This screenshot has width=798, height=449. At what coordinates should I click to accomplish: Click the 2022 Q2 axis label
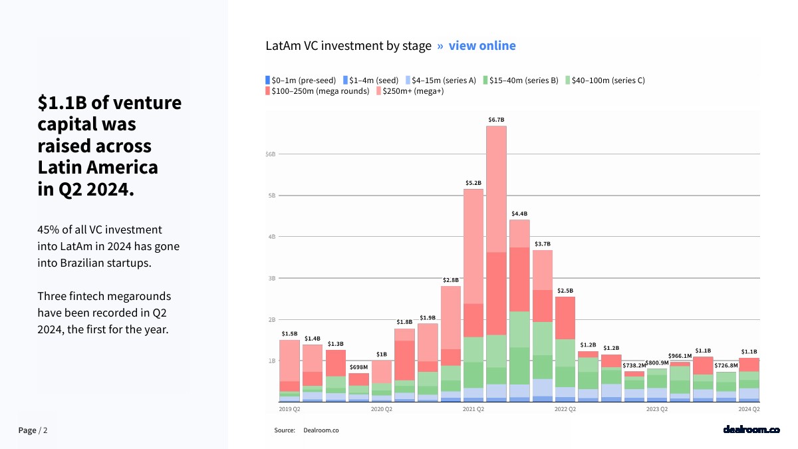point(565,409)
